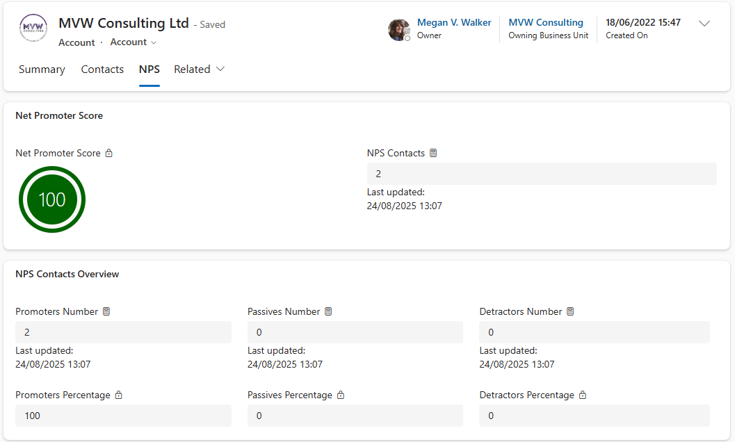Click the lock icon beside Detractors Percentage
The width and height of the screenshot is (735, 442).
tap(583, 395)
